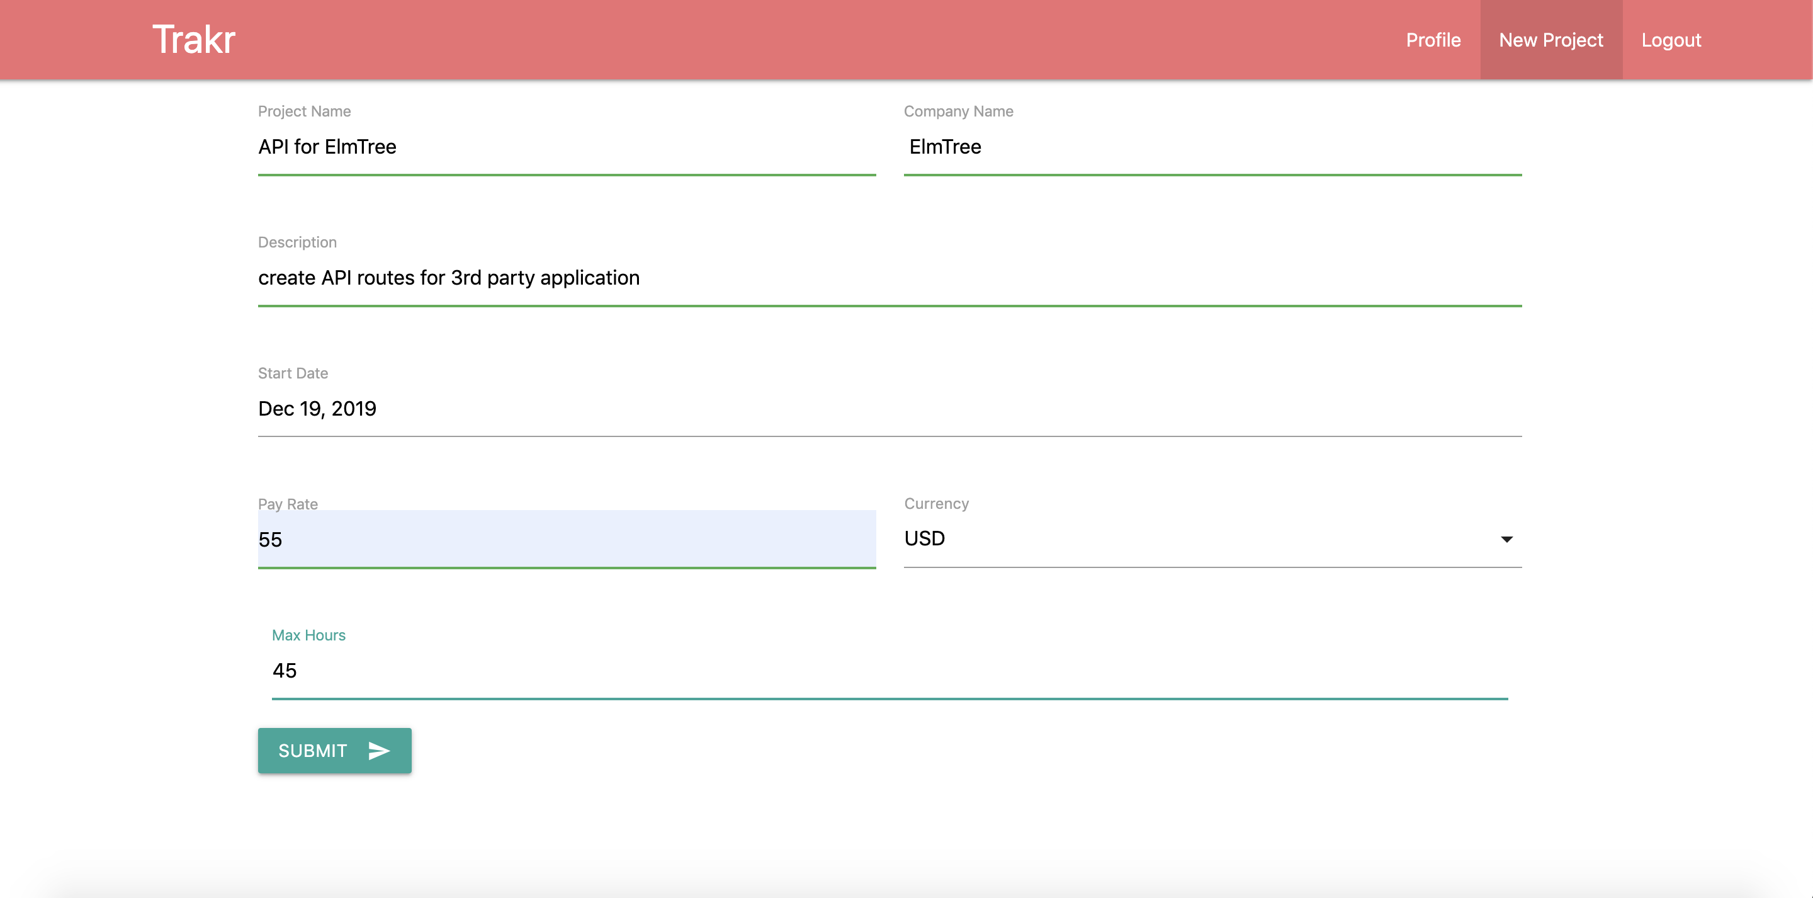
Task: Click the Max Hours label
Action: tap(309, 635)
